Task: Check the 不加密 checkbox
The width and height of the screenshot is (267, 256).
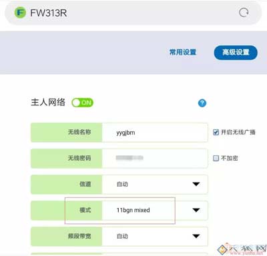Action: (x=216, y=158)
